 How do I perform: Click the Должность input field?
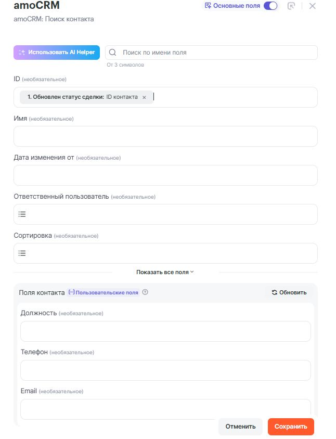pos(165,331)
